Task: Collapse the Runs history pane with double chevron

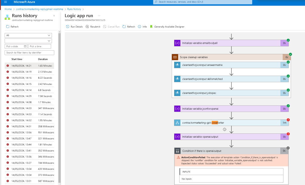Action: pos(54,15)
